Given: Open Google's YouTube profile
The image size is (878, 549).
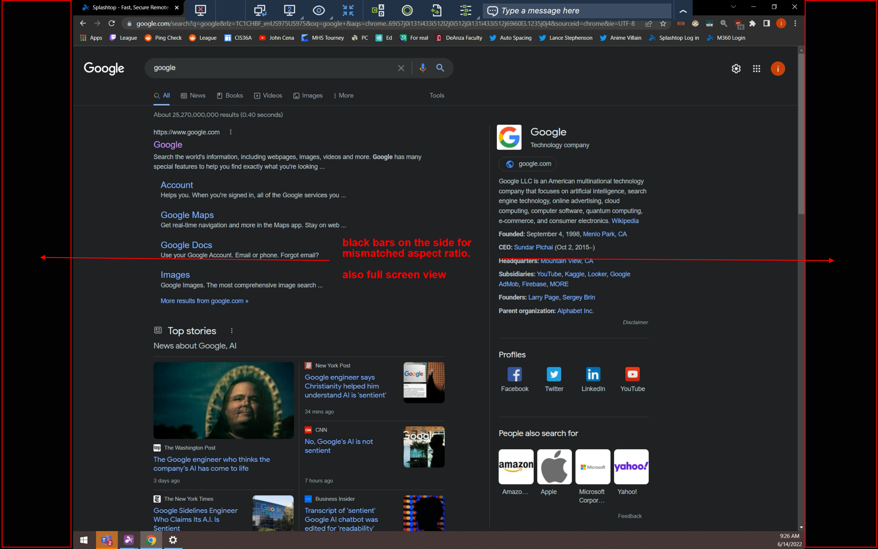Looking at the screenshot, I should coord(632,379).
